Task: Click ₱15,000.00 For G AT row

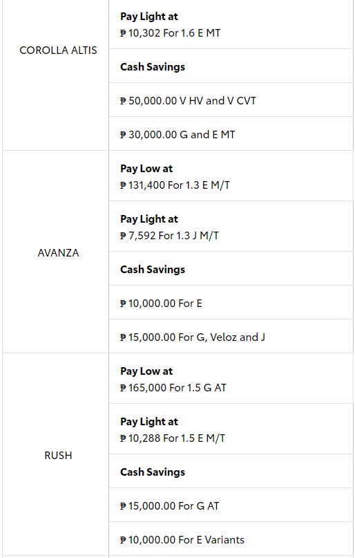Action: point(231,505)
